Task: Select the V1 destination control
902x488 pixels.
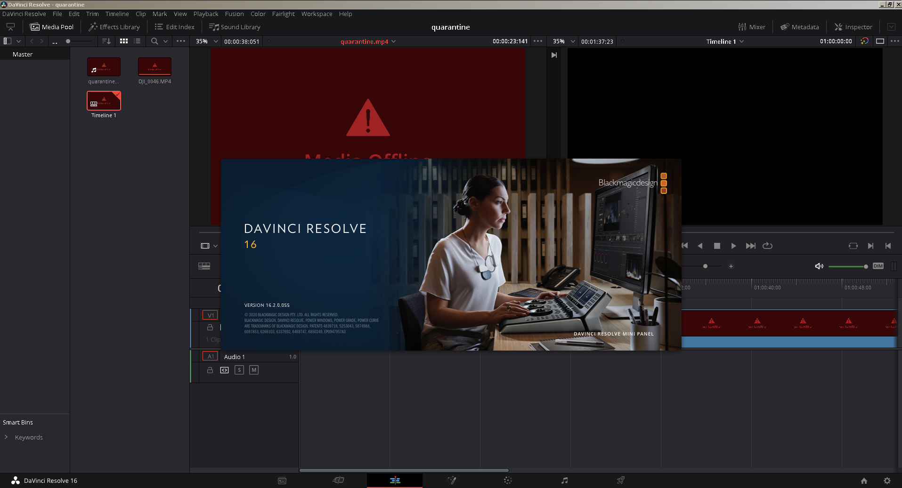Action: (x=210, y=315)
